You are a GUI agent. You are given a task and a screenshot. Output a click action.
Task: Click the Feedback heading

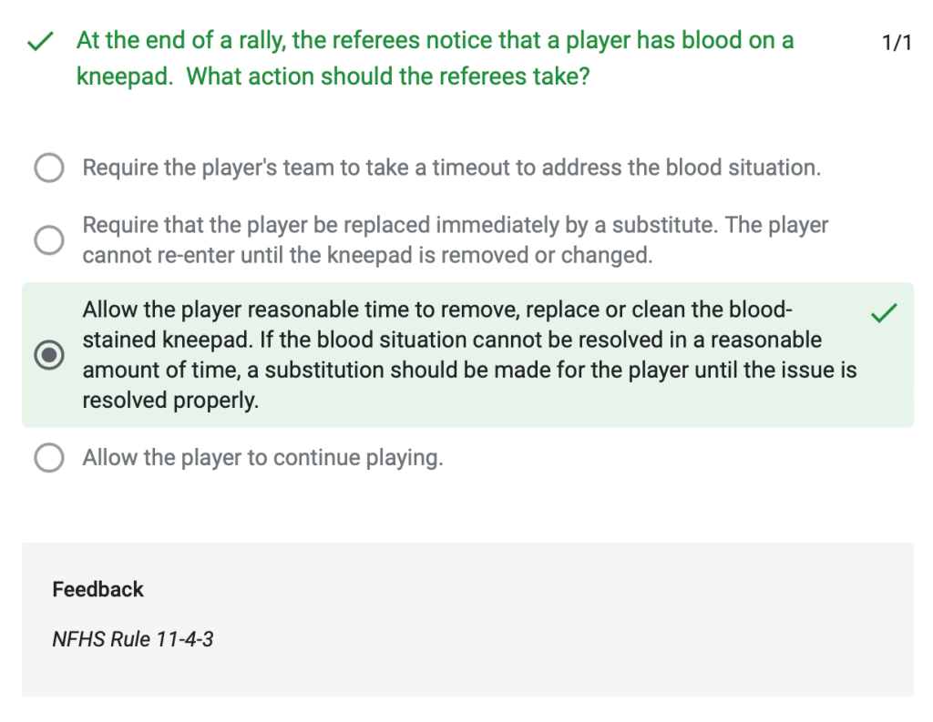(x=97, y=589)
